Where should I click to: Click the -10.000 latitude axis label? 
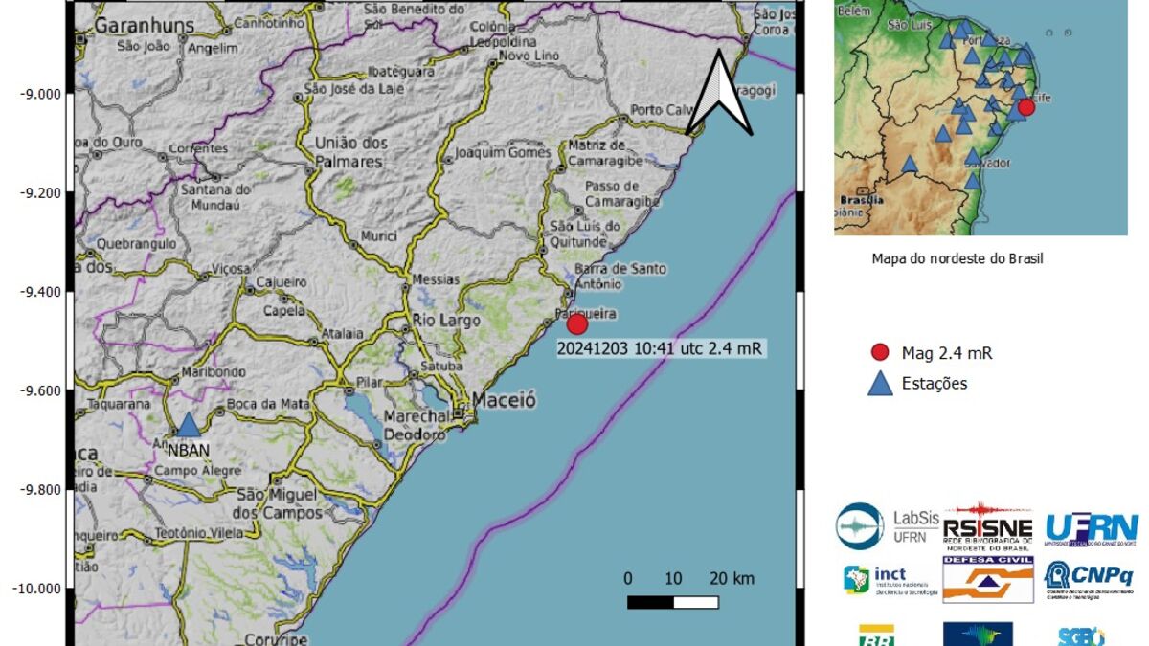click(36, 589)
